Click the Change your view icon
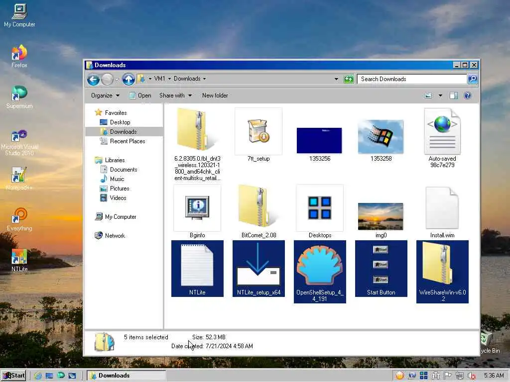Image resolution: width=510 pixels, height=382 pixels. coord(429,95)
